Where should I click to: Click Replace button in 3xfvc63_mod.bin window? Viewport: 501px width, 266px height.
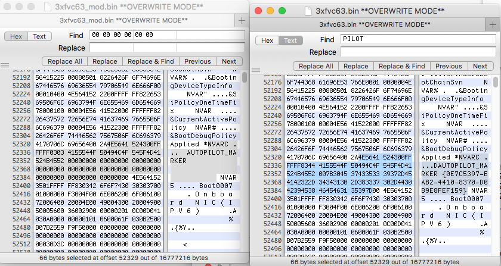pos(105,61)
